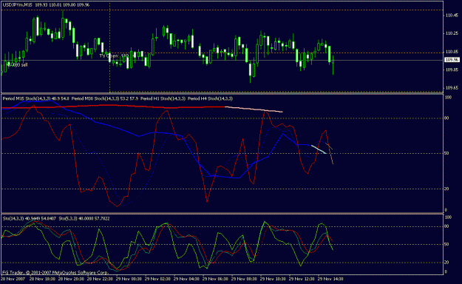462x284 pixels.
Task: Click the 20 level label in middle stochastic panel
Action: click(446, 189)
